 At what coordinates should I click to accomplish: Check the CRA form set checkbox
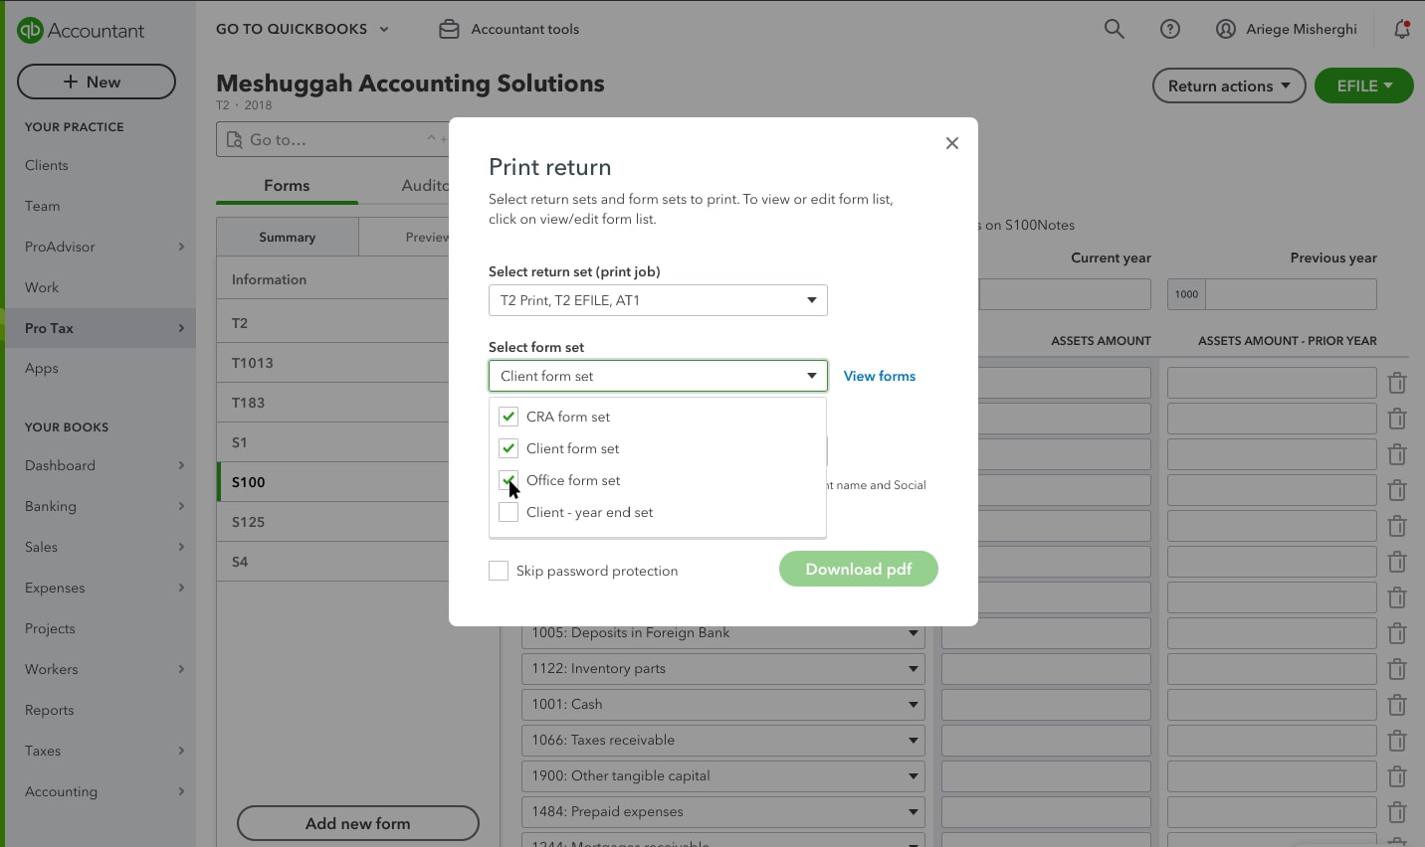509,417
